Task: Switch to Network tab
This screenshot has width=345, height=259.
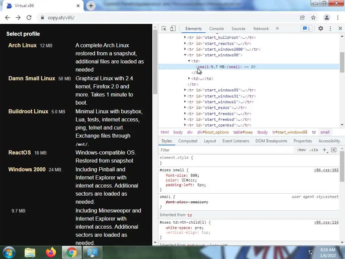Action: (x=261, y=29)
